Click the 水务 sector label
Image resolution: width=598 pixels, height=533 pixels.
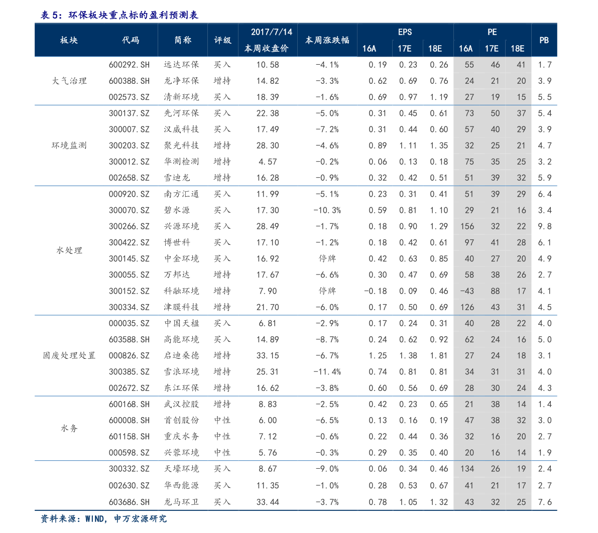[69, 429]
